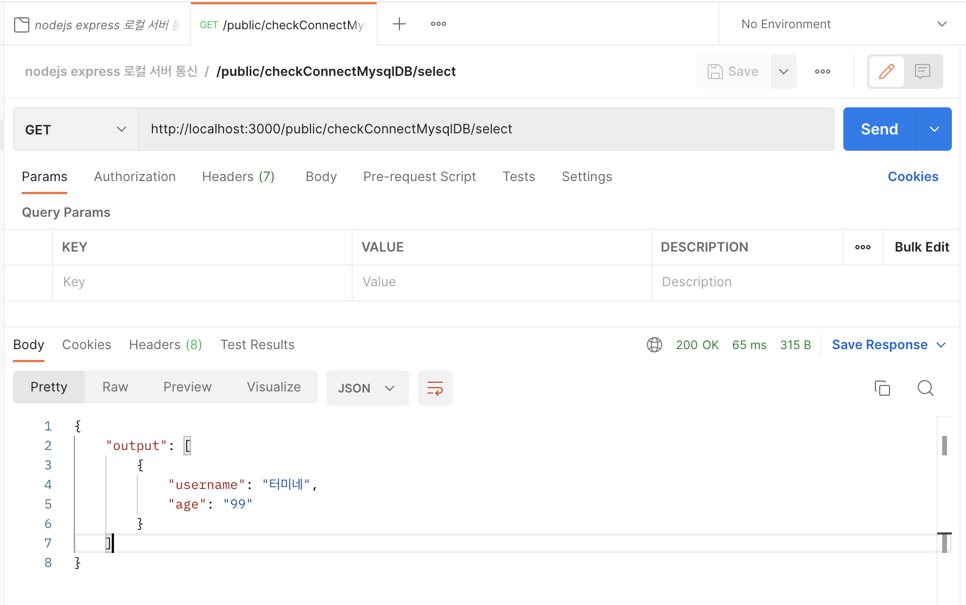Image resolution: width=966 pixels, height=605 pixels.
Task: Click the "username" key in response
Action: coord(207,485)
